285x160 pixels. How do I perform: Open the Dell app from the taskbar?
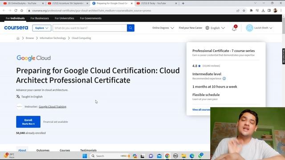click(175, 156)
